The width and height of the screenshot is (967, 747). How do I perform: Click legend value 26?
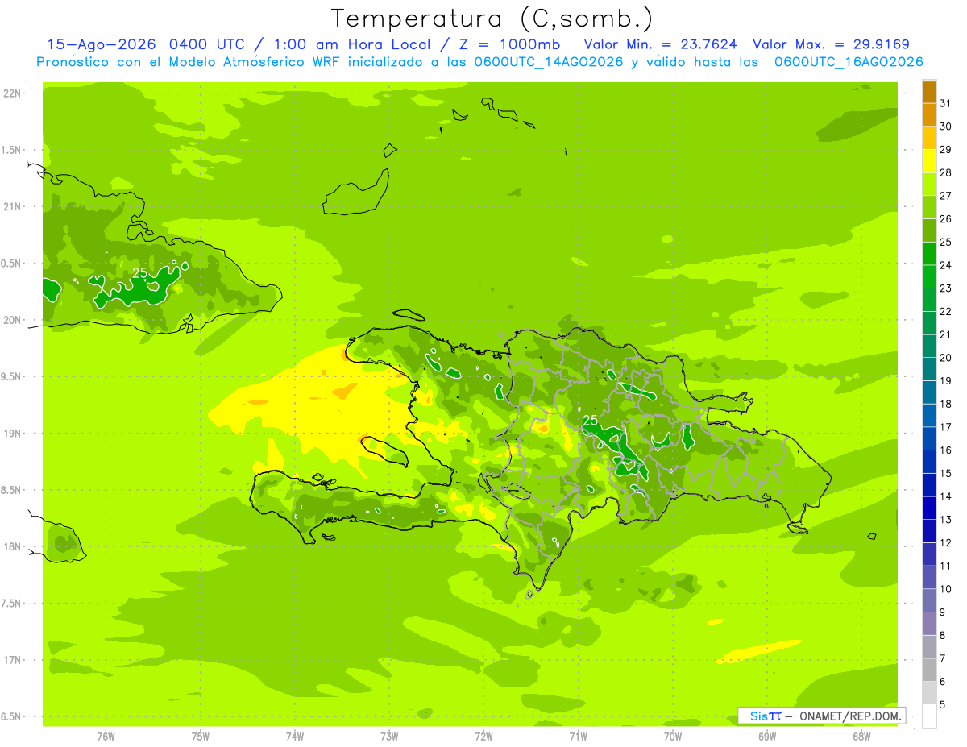point(946,219)
